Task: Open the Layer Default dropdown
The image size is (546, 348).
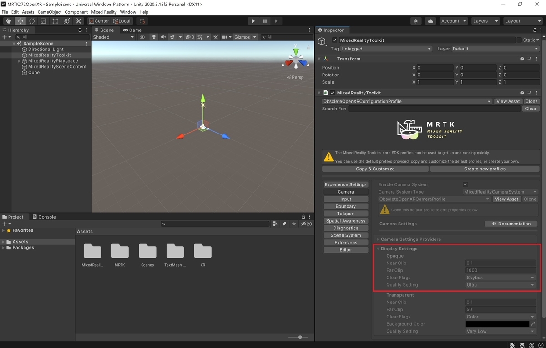Action: click(x=495, y=49)
